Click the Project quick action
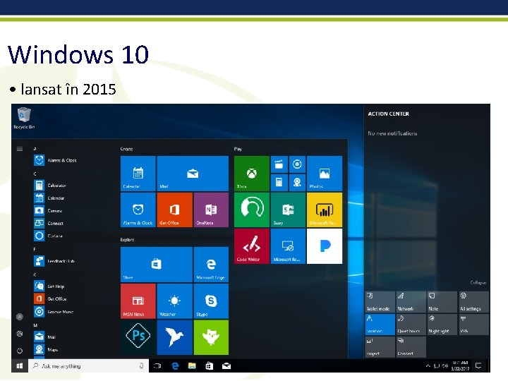The image size is (508, 381). pyautogui.click(x=380, y=346)
